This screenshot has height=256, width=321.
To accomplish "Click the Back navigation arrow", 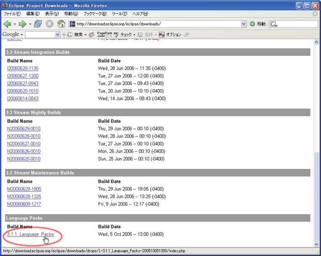I will tap(7, 24).
